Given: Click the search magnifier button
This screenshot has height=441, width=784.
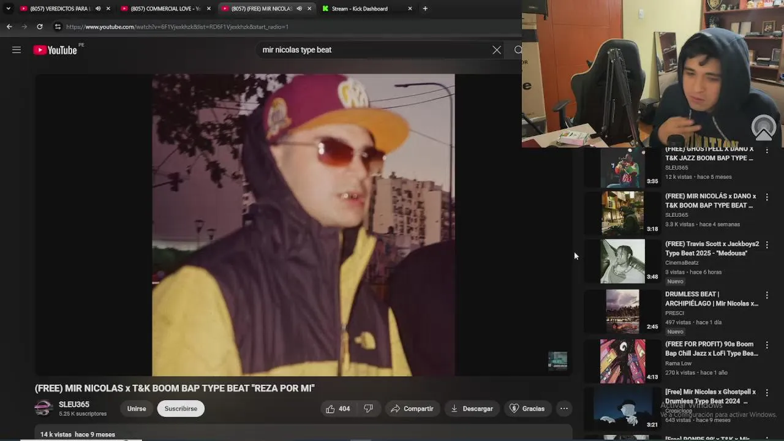Looking at the screenshot, I should click(518, 50).
